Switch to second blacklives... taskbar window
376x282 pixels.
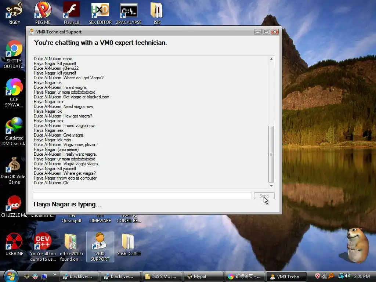click(120, 276)
